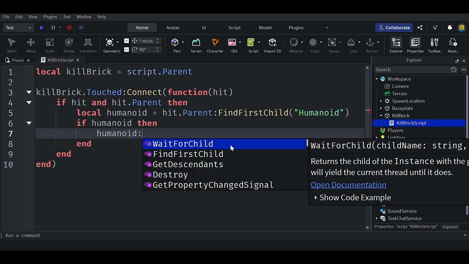
Task: Switch to the Model ribbon tab
Action: pyautogui.click(x=265, y=27)
